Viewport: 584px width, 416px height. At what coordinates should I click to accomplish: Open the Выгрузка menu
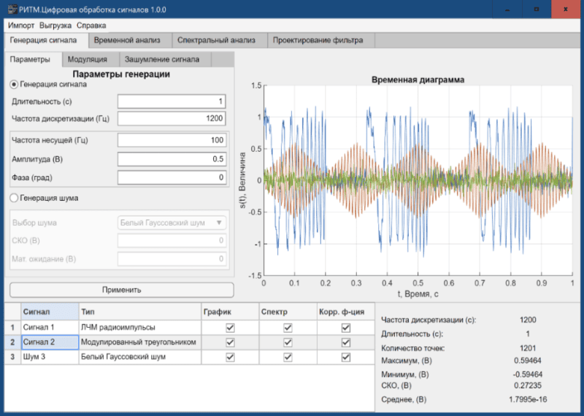click(55, 25)
